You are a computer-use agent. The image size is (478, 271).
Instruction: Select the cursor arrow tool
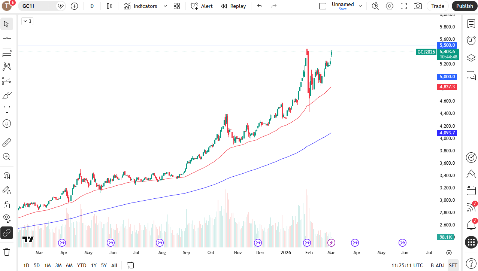pos(6,24)
